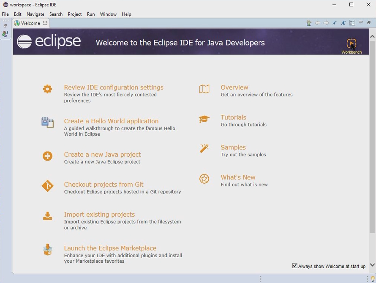
Task: Open the Customize page icon in toolbar
Action: (352, 23)
